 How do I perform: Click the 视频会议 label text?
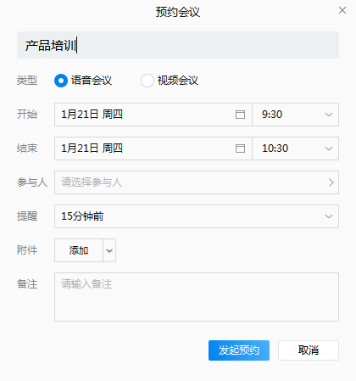tap(178, 81)
